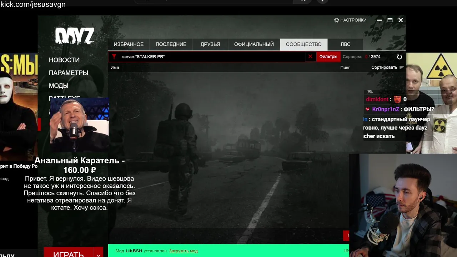This screenshot has width=457, height=257.
Task: Click Kr0npr1nZ username in chat
Action: point(385,109)
